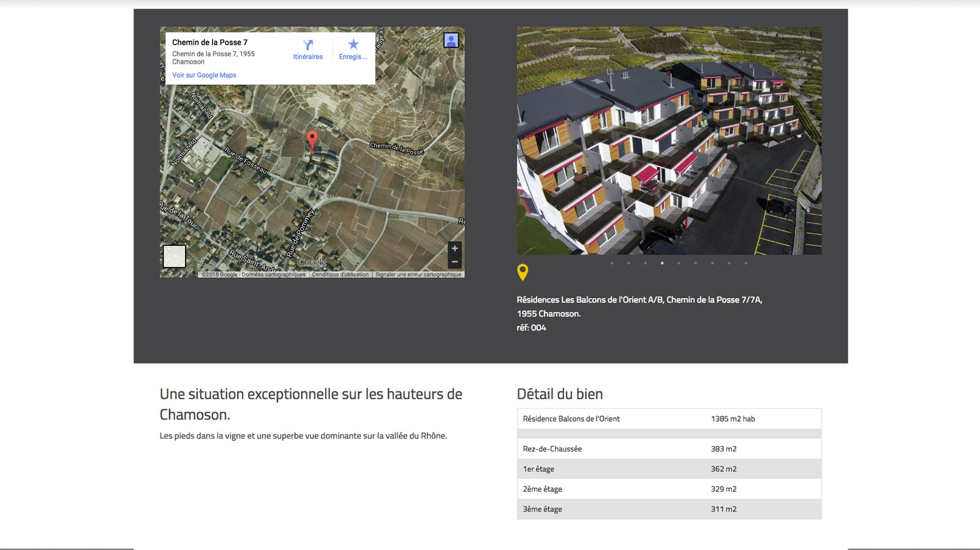Zoom in the map with plus button

coord(454,248)
